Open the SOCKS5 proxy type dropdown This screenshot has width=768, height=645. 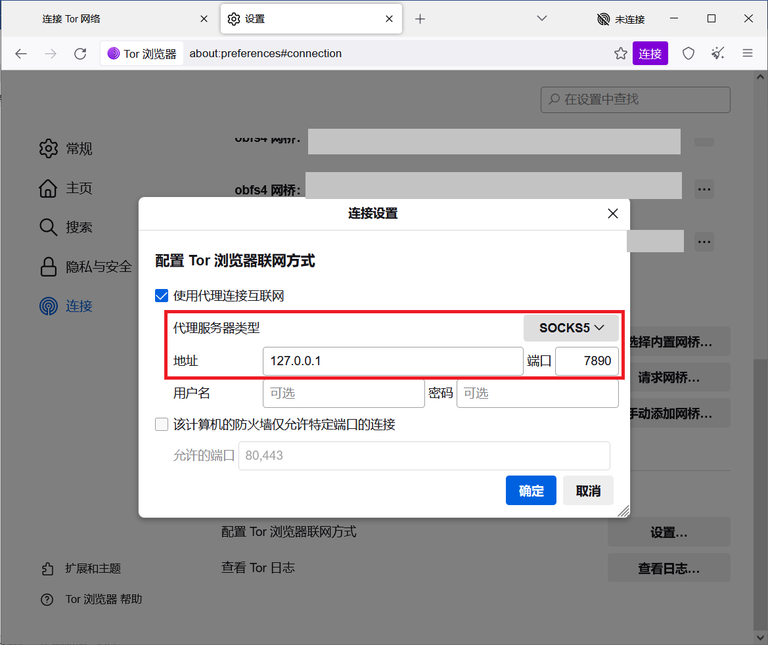571,328
